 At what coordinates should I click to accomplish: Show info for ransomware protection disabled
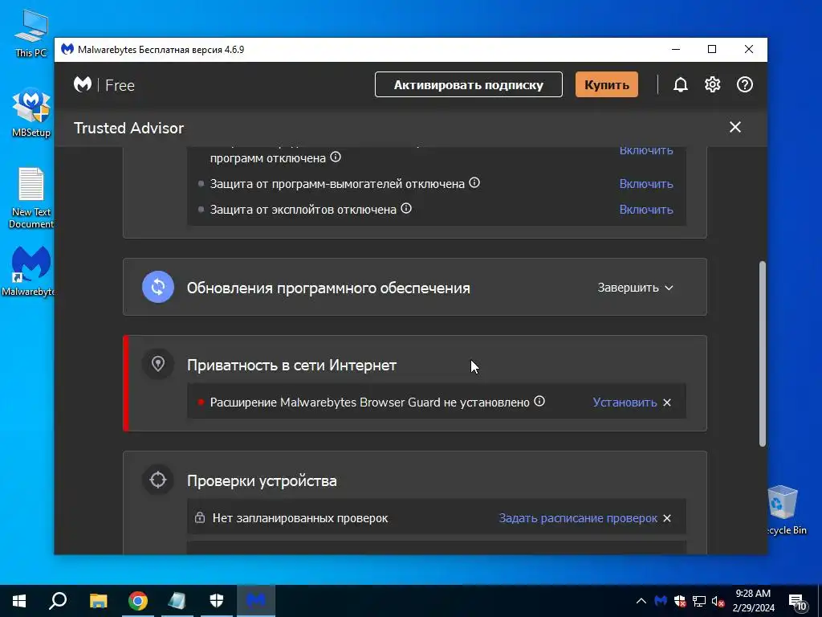[474, 182]
